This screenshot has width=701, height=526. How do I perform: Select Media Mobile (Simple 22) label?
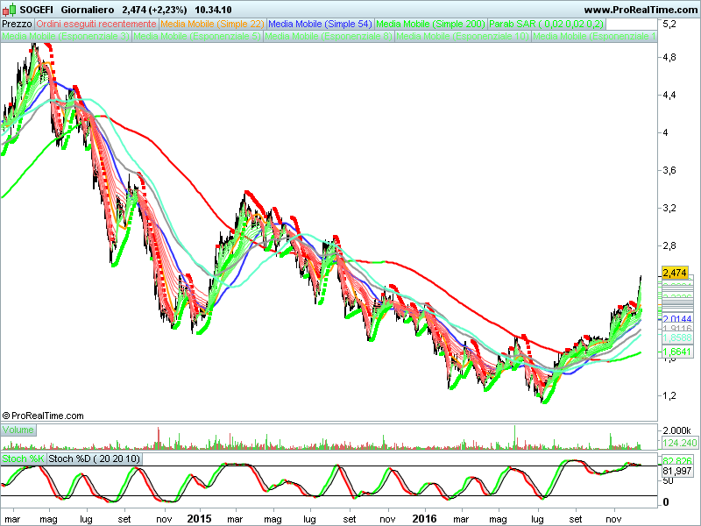click(212, 25)
